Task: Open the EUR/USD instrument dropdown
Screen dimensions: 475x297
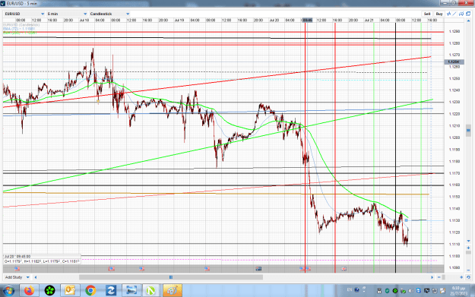Action: coord(24,14)
